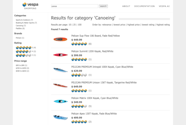Go to the VESPA.AI link
This screenshot has width=186, height=125.
(x=164, y=6)
